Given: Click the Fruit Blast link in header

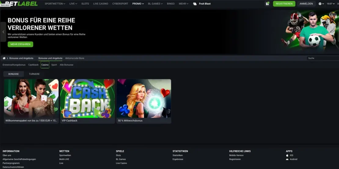Looking at the screenshot, I should point(205,4).
